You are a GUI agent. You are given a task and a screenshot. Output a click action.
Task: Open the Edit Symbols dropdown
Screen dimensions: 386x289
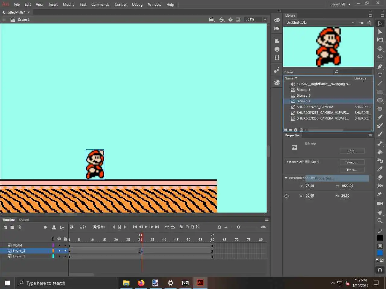(222, 20)
